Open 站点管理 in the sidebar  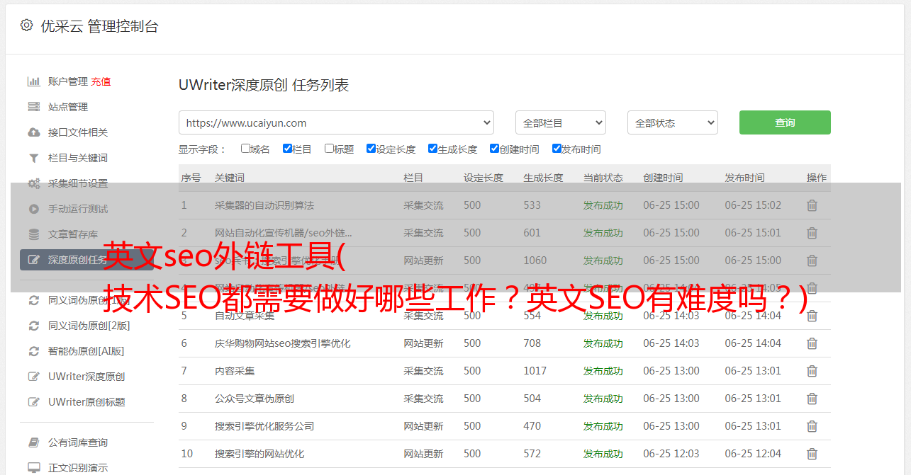[x=68, y=107]
